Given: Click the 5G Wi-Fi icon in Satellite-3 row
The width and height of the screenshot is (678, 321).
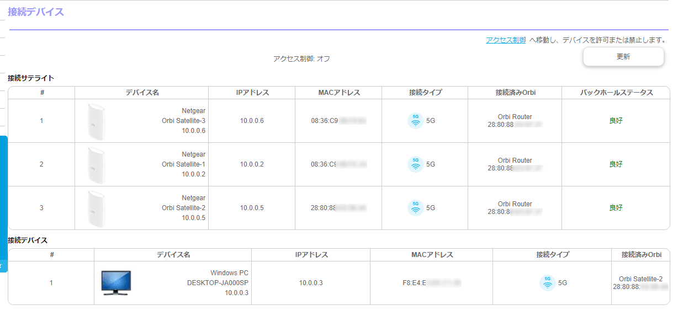Looking at the screenshot, I should [x=415, y=120].
